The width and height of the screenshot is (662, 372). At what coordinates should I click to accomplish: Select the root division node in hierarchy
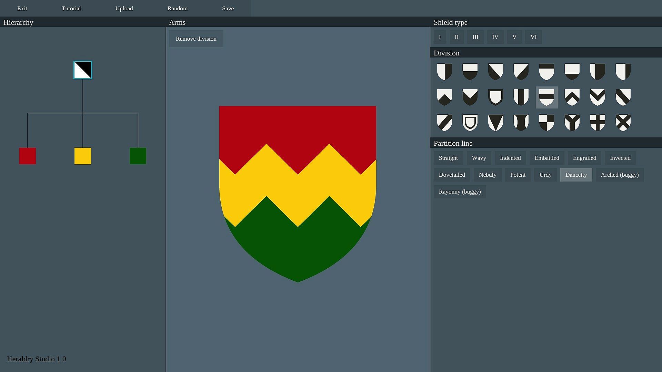point(83,70)
